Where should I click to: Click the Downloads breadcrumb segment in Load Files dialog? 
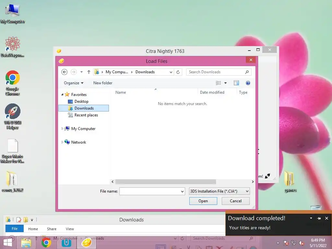[x=145, y=72]
